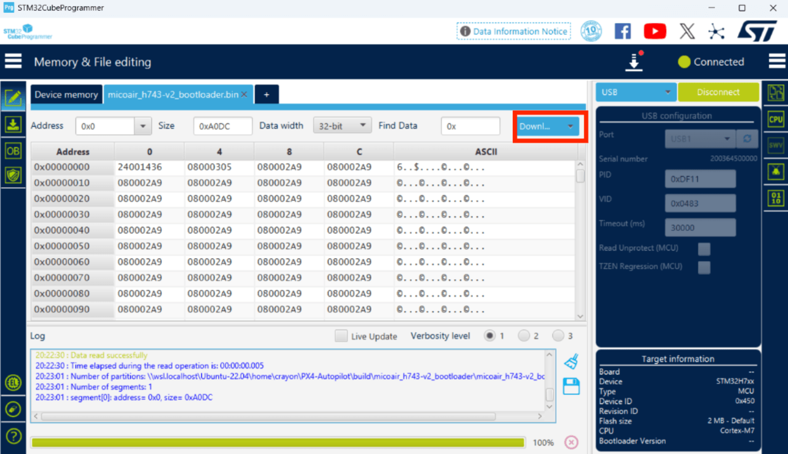Open the Erasing & Programming download icon
The image size is (788, 454).
[13, 124]
